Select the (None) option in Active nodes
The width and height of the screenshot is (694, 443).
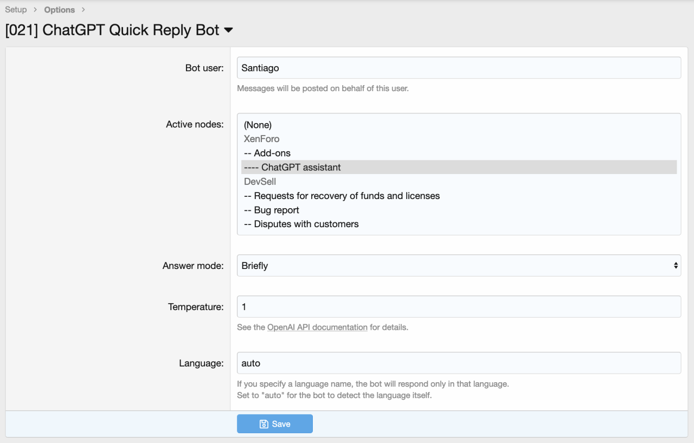tap(258, 125)
